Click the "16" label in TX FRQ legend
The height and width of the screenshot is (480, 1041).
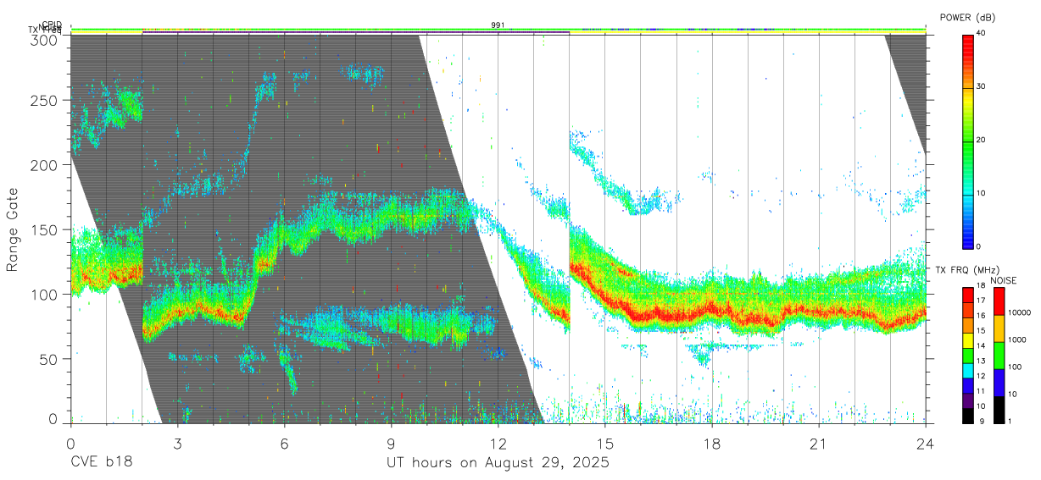(981, 316)
